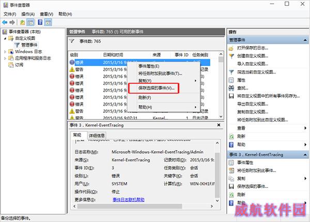Toggle the action pane toolbar icon
The height and width of the screenshot is (222, 310).
click(48, 22)
